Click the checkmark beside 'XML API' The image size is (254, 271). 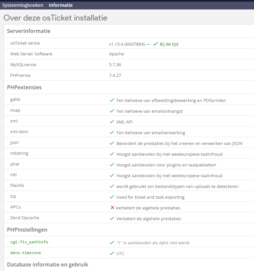[x=112, y=122]
